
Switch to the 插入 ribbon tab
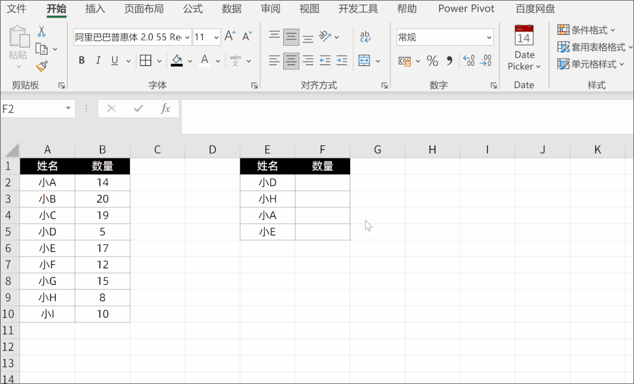(x=95, y=9)
